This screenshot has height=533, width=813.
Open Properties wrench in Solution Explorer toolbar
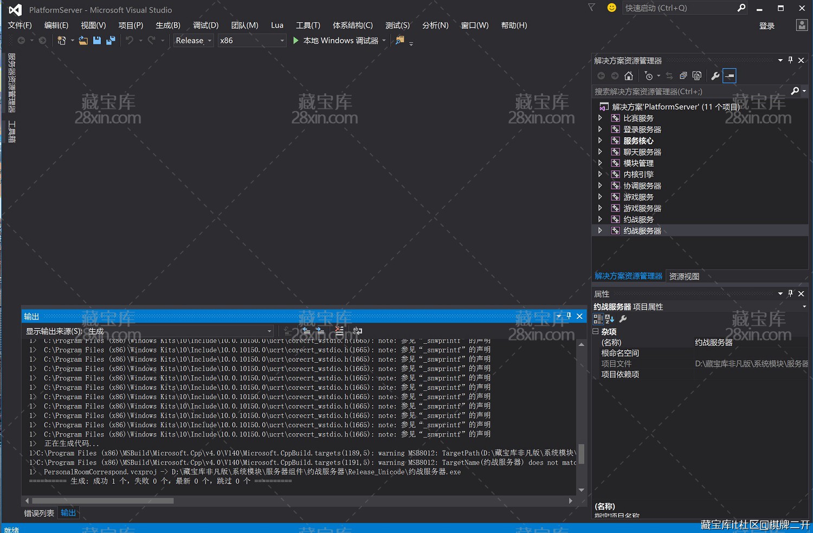[715, 76]
